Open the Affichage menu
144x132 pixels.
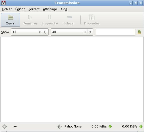pyautogui.click(x=50, y=9)
